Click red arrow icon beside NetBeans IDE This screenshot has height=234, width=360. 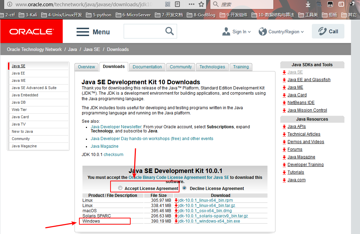tap(284, 103)
